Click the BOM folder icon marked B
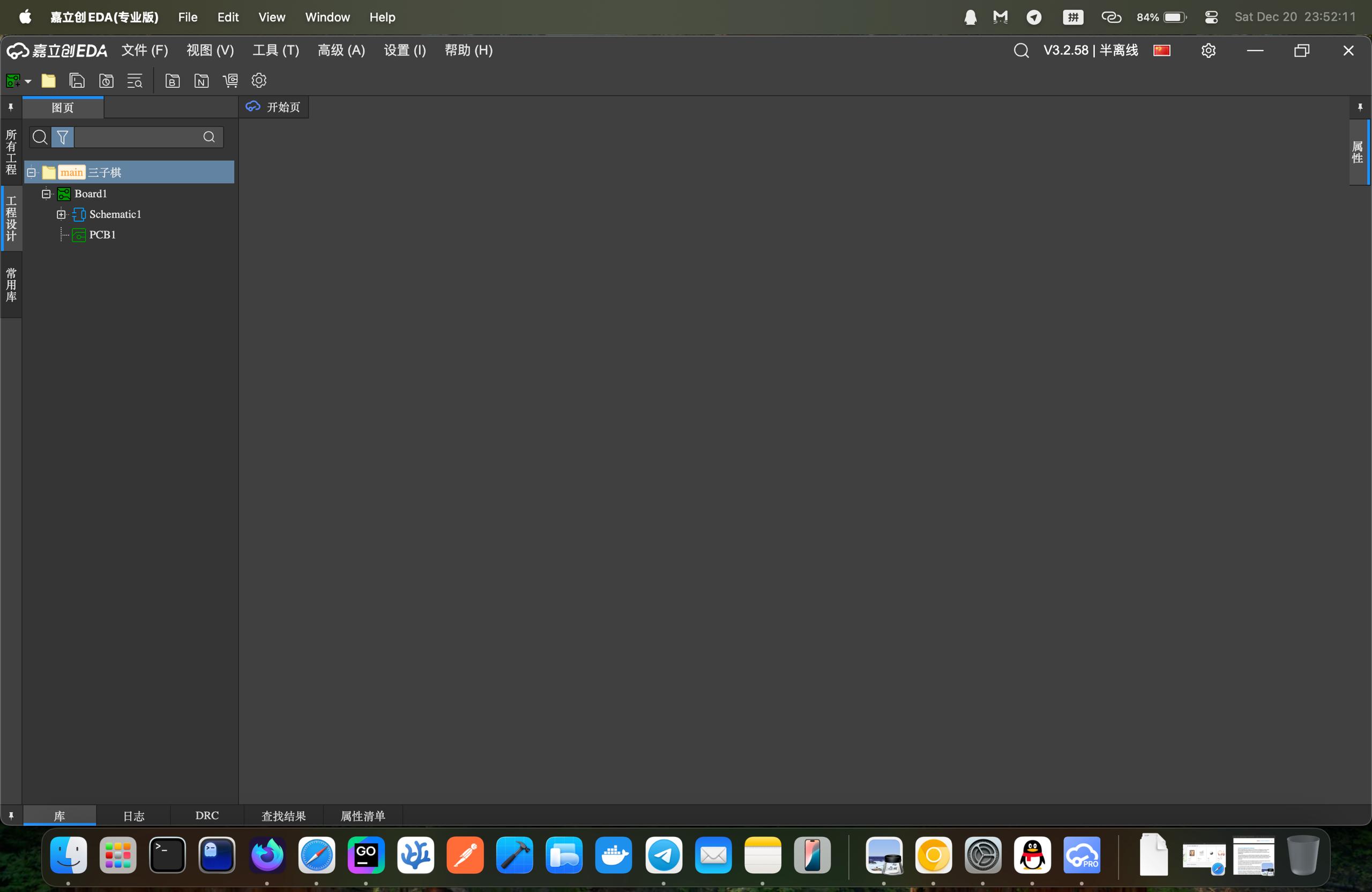Viewport: 1372px width, 892px height. 173,81
